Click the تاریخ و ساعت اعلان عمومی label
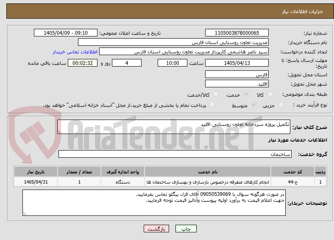The image size is (334, 240). [x=130, y=33]
